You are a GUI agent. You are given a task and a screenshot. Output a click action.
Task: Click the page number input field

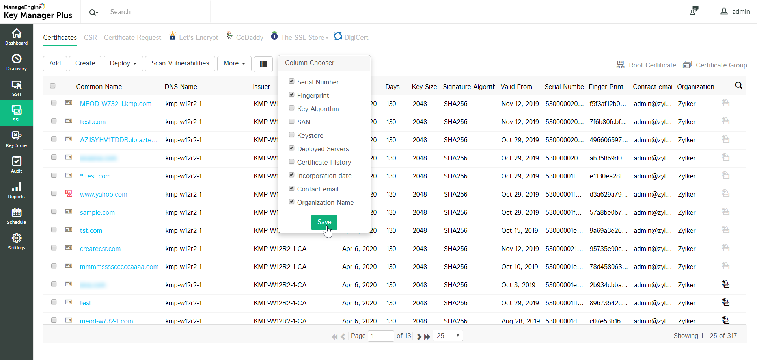click(380, 336)
